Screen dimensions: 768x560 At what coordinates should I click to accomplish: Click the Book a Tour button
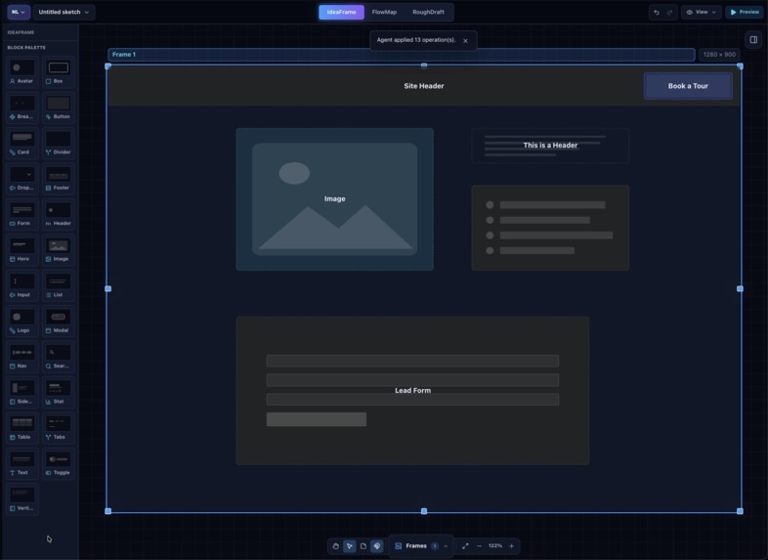[688, 86]
